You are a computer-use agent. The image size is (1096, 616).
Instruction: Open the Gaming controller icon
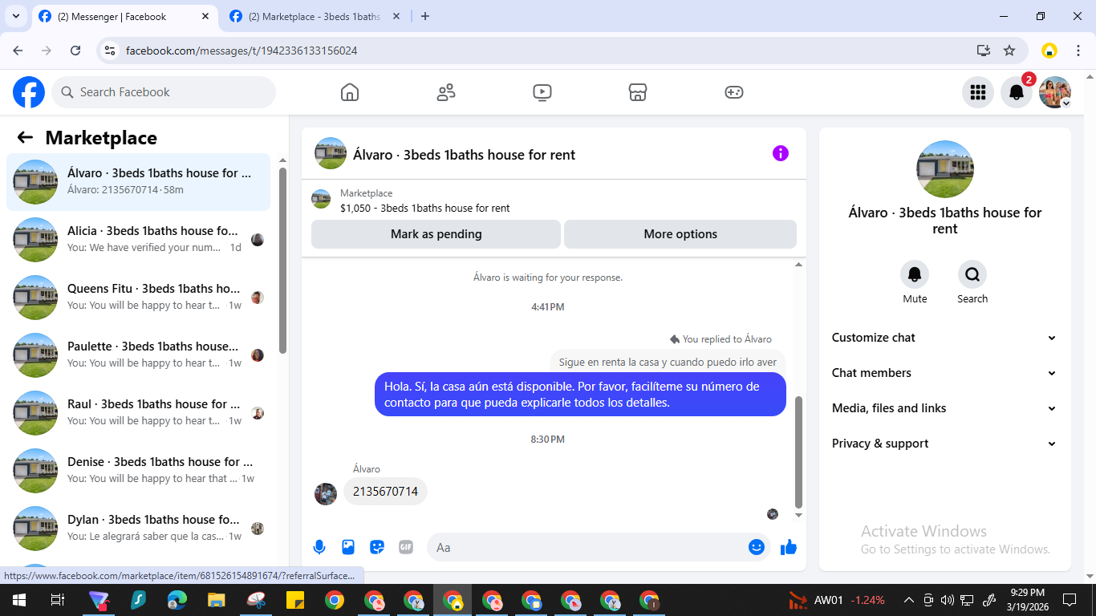[x=734, y=92]
